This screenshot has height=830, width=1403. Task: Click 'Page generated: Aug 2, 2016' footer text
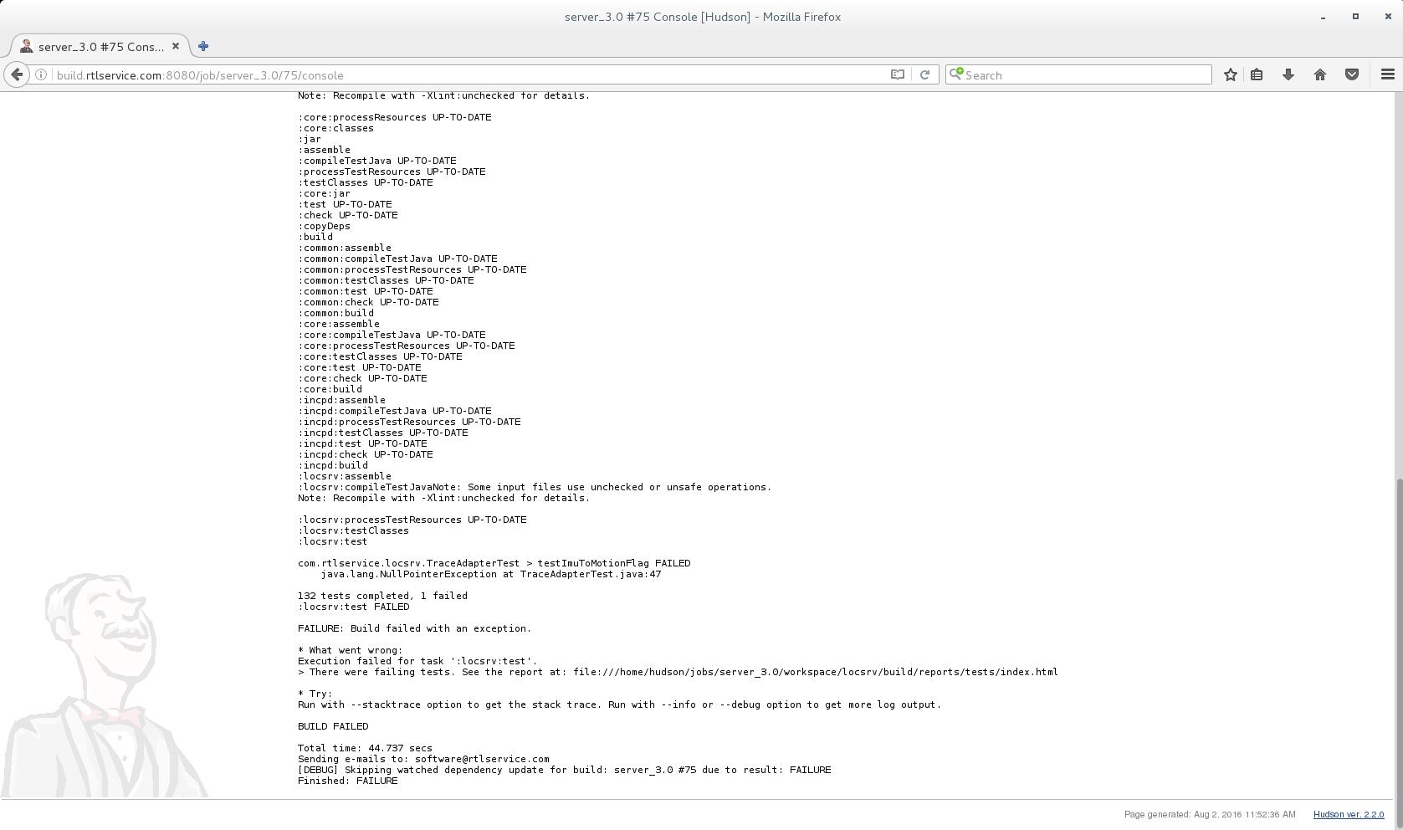(1210, 814)
